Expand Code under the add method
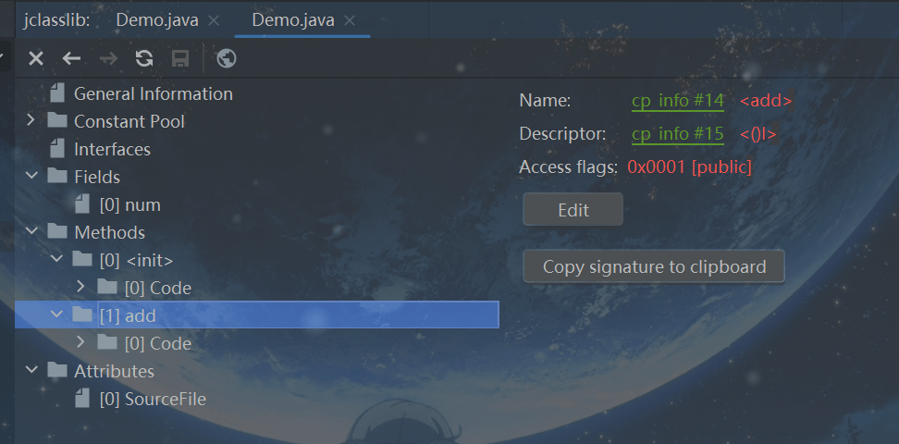Image resolution: width=899 pixels, height=444 pixels. pos(80,343)
